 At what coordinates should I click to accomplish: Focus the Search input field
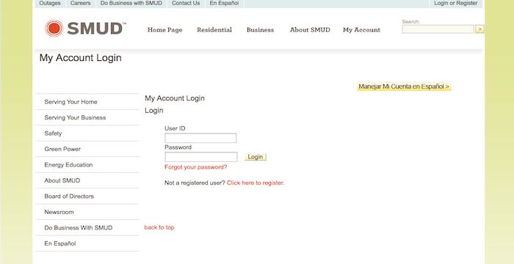pos(438,29)
